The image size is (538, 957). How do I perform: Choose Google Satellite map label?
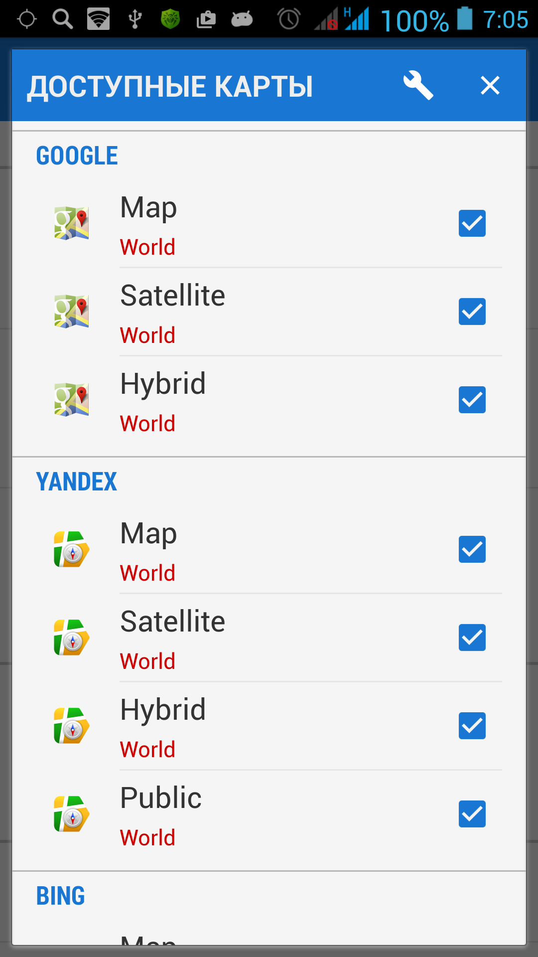(x=173, y=296)
